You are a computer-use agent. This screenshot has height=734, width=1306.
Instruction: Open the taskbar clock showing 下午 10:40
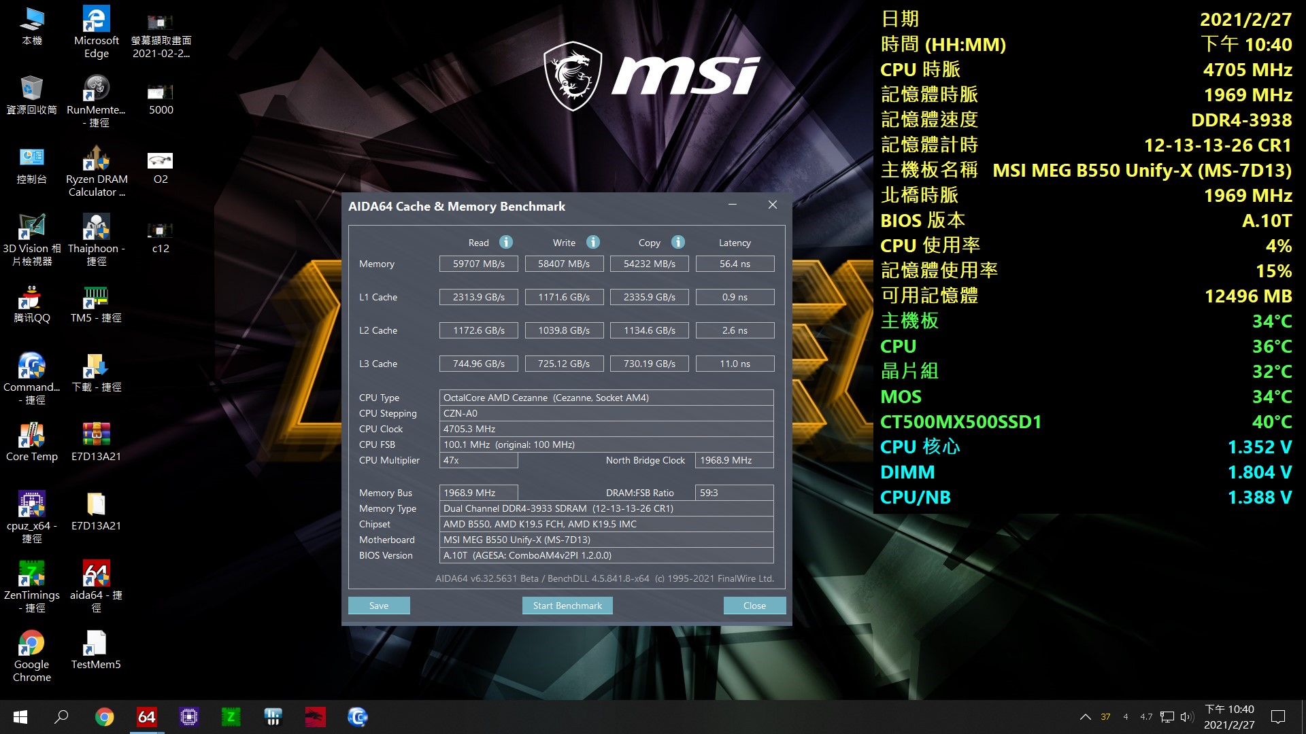pyautogui.click(x=1229, y=717)
